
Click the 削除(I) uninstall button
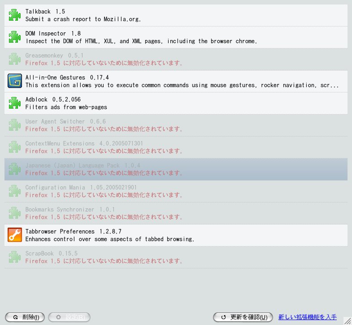[x=25, y=317]
